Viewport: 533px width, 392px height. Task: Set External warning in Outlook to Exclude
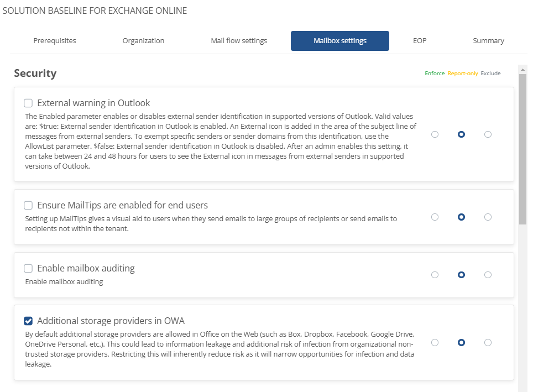[488, 134]
